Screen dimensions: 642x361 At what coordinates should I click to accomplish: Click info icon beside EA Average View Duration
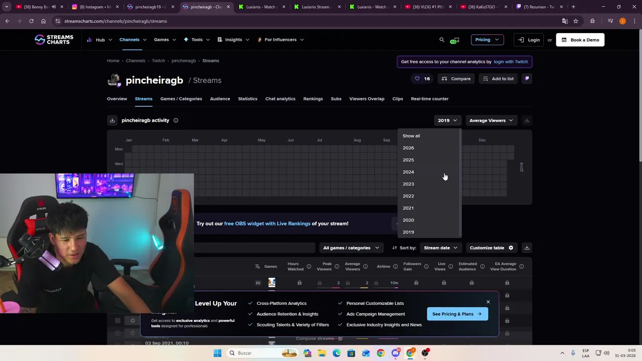click(522, 267)
